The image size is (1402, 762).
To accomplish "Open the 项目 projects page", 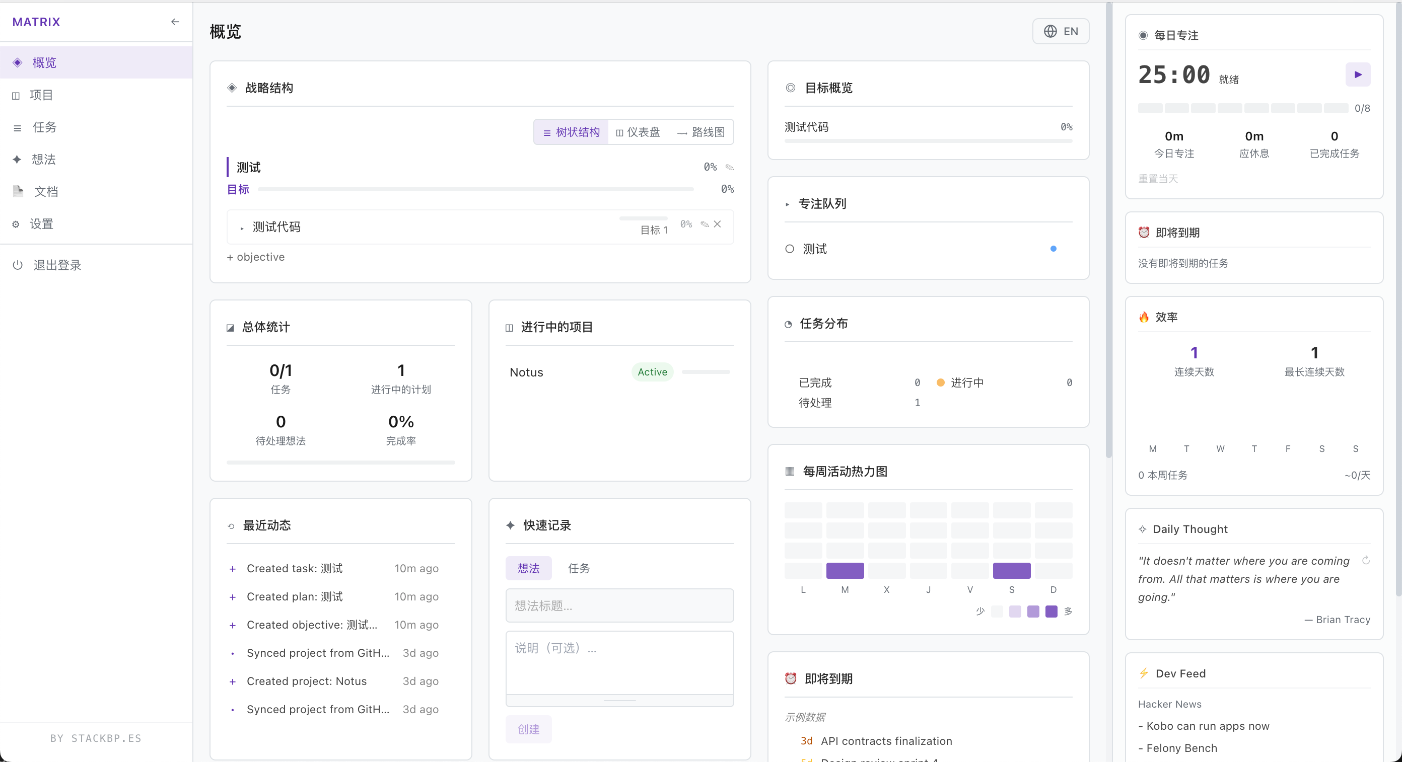I will (96, 95).
